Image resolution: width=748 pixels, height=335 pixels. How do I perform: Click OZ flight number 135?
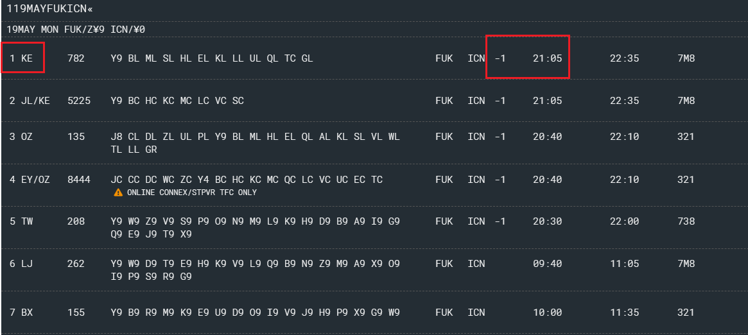(x=76, y=137)
